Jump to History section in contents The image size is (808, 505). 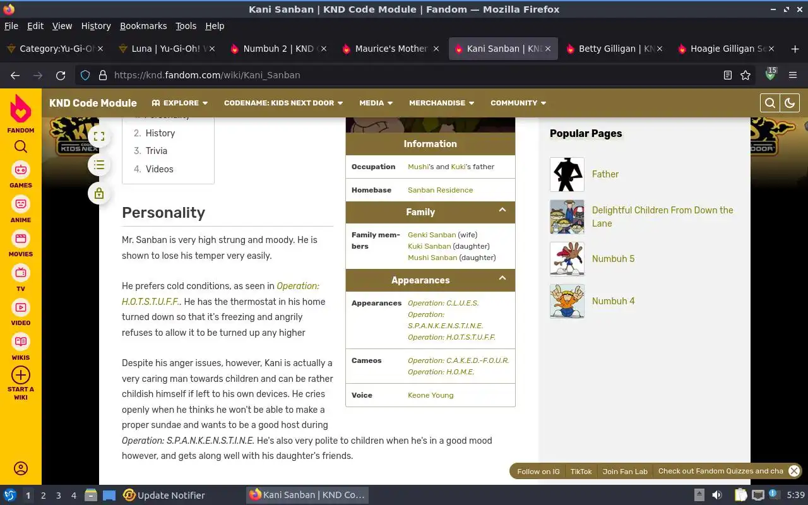[x=160, y=133]
